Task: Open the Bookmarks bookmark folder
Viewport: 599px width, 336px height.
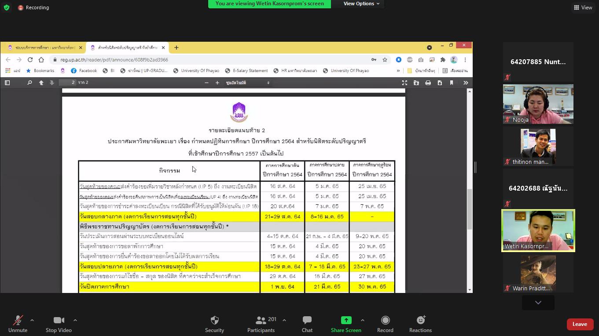Action: (40, 71)
